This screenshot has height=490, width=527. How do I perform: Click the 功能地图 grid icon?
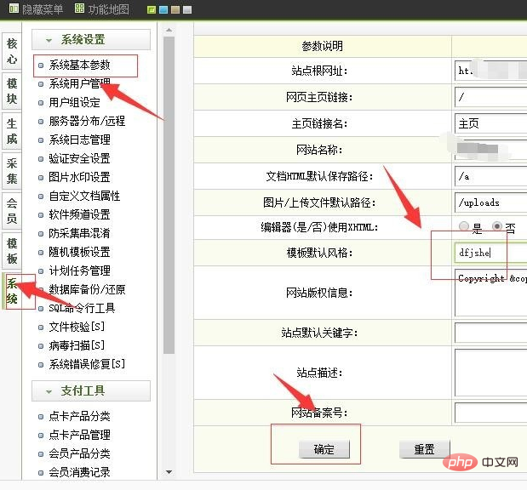[x=79, y=9]
